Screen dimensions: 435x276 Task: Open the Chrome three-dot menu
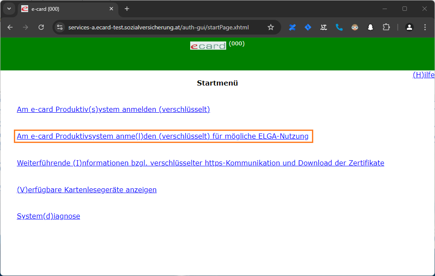click(x=425, y=27)
